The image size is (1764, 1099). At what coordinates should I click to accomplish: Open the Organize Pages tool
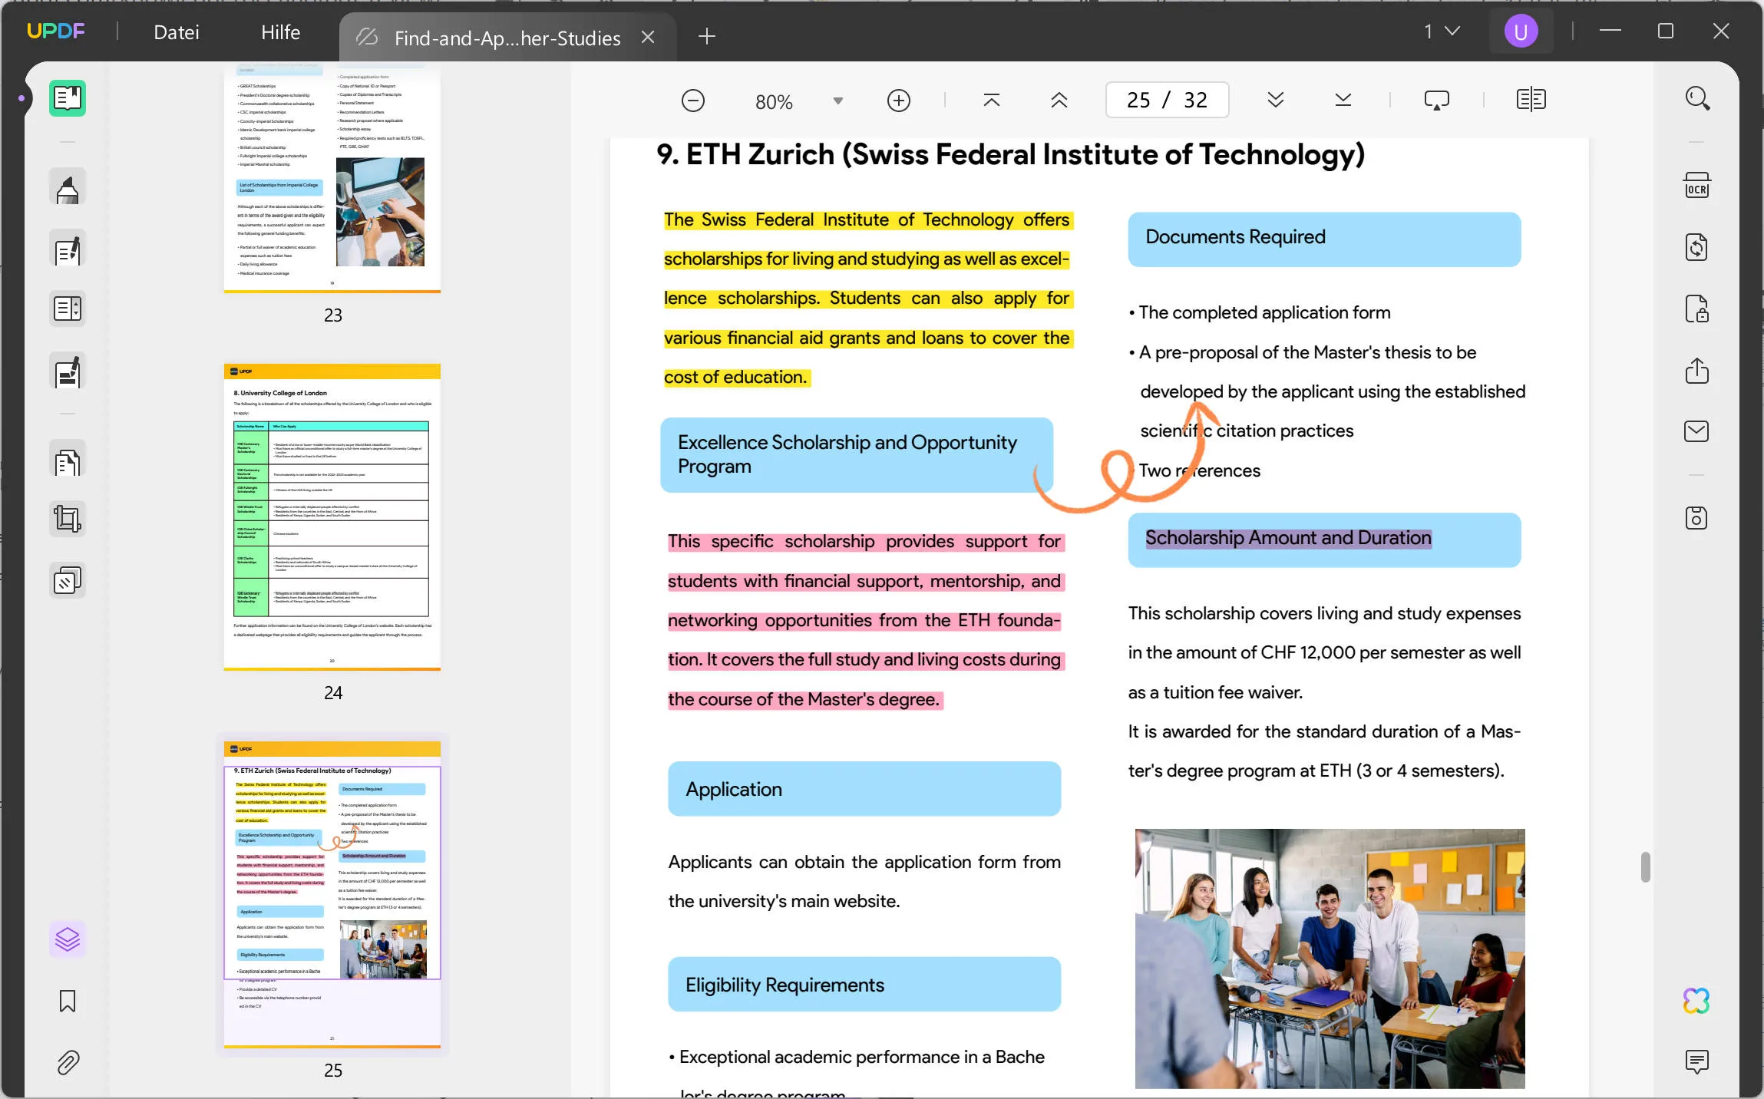(68, 460)
